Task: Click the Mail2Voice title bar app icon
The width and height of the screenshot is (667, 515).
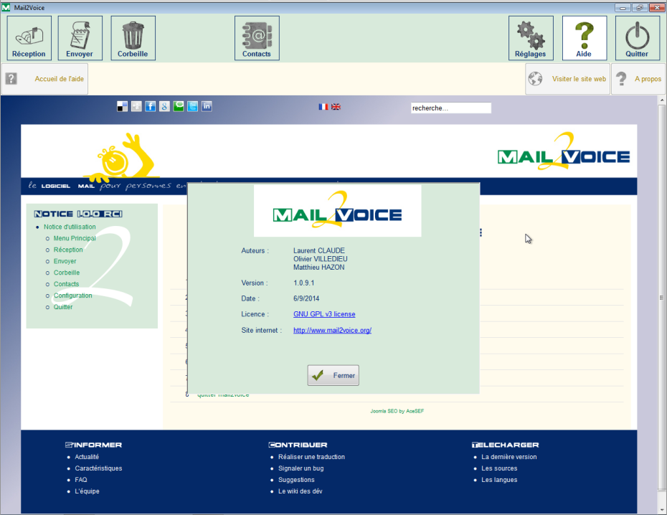Action: point(6,8)
